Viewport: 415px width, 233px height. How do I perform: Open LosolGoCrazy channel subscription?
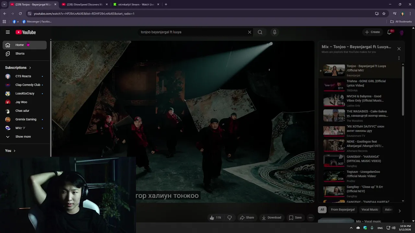click(25, 94)
